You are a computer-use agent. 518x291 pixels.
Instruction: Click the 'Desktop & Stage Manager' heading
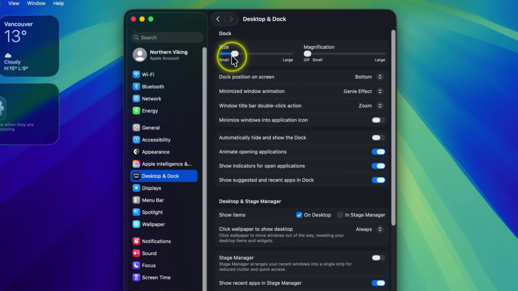click(x=250, y=201)
